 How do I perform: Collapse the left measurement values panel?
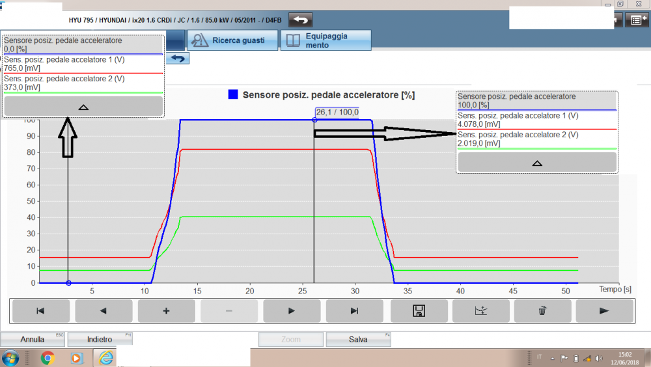pyautogui.click(x=83, y=107)
